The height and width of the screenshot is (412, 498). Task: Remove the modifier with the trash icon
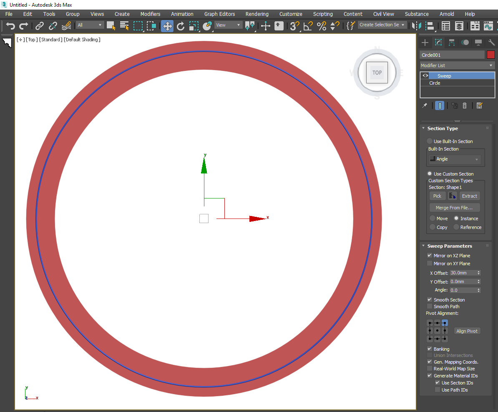pyautogui.click(x=465, y=106)
